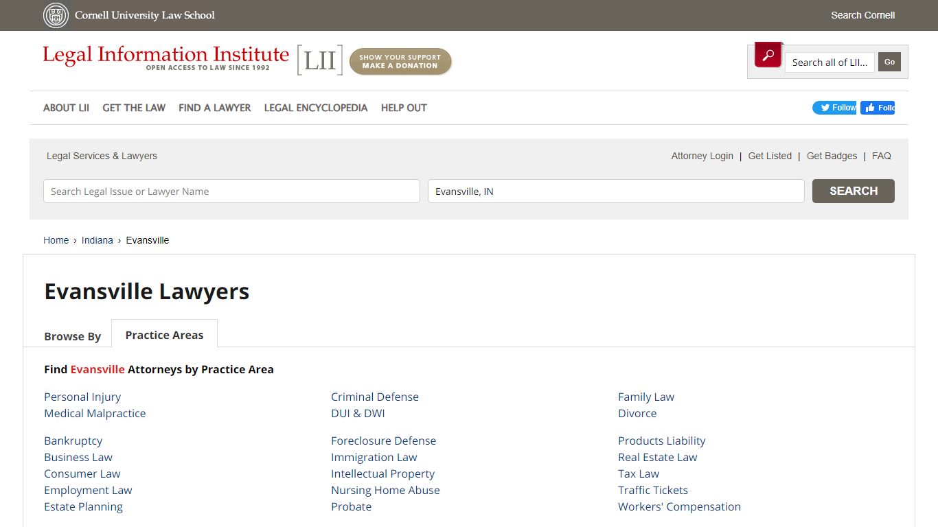Image resolution: width=938 pixels, height=527 pixels.
Task: Open Traffic Tickets practice area
Action: click(652, 490)
